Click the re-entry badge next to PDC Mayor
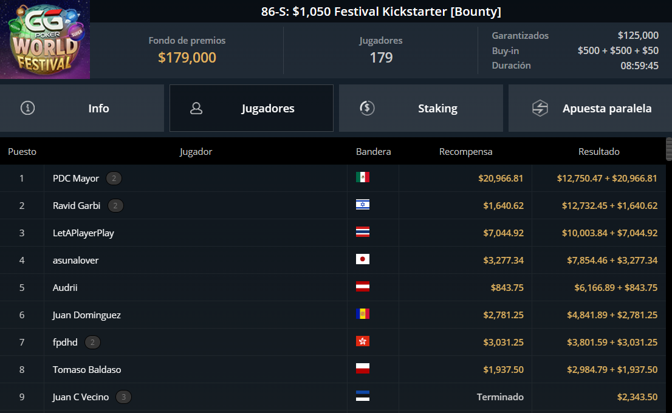The image size is (672, 413). coord(114,178)
